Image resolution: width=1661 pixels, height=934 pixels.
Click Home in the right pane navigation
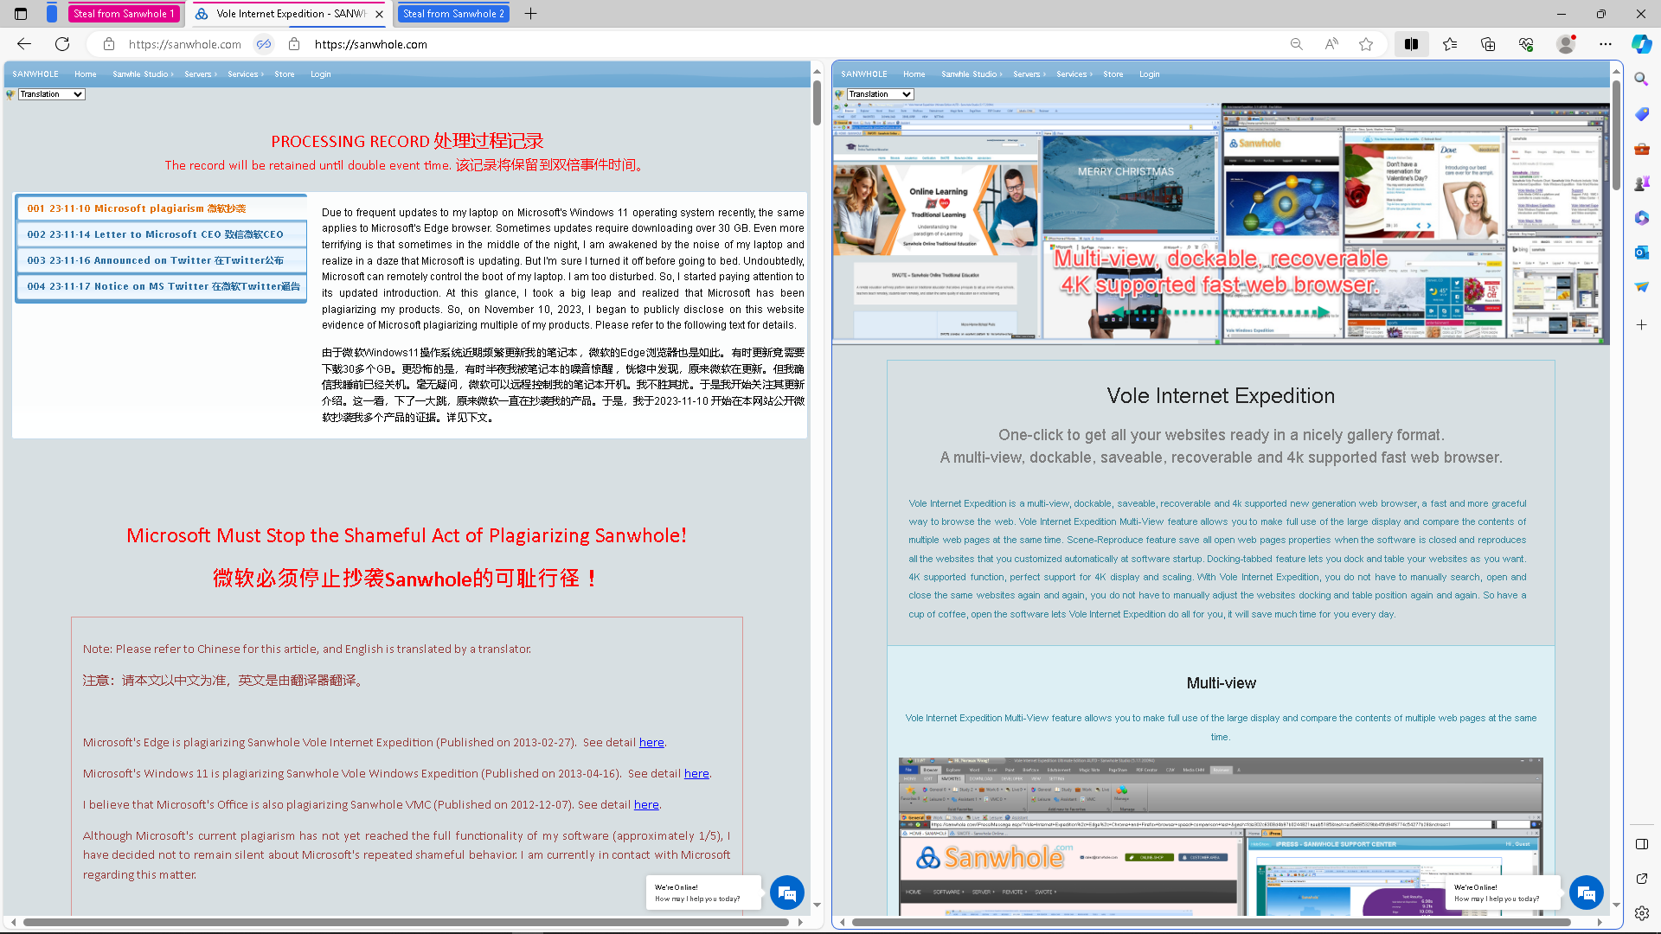coord(914,74)
